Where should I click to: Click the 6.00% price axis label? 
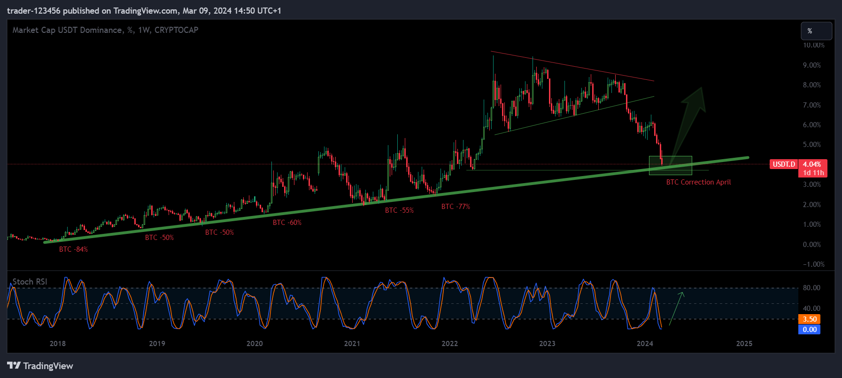[x=812, y=125]
